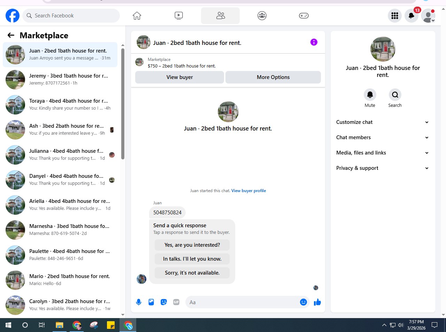Expand Privacy & support section

[x=383, y=168]
